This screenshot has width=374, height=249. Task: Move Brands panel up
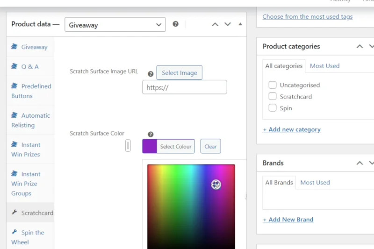point(360,163)
